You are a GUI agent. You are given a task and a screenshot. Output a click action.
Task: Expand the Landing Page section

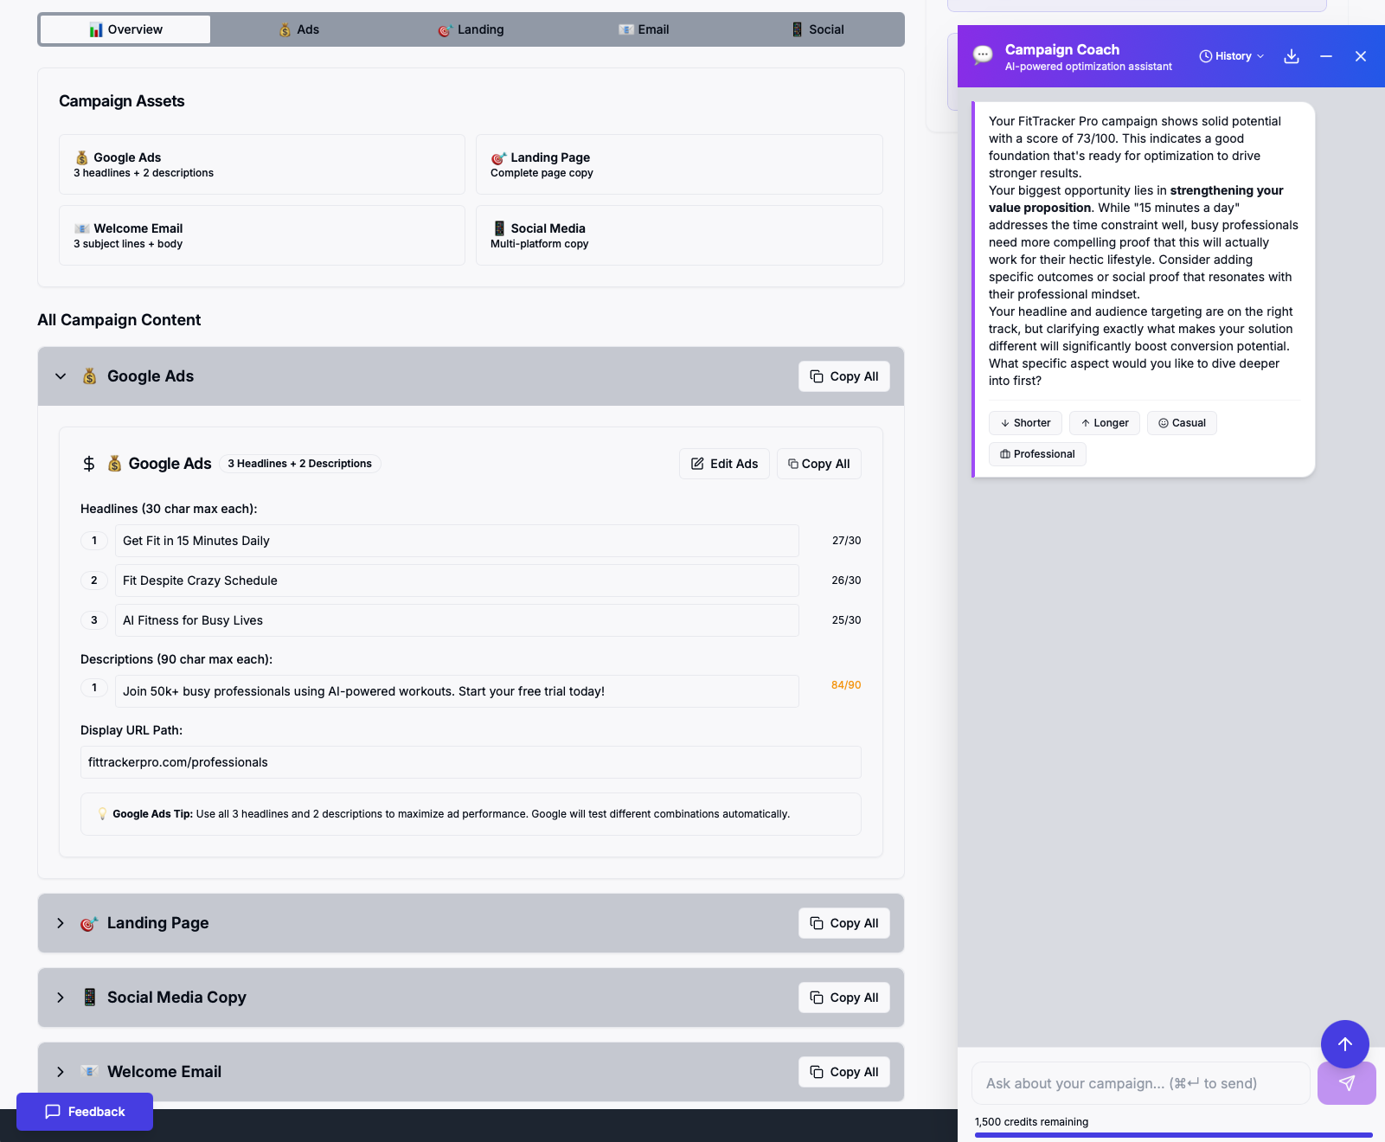pos(61,923)
